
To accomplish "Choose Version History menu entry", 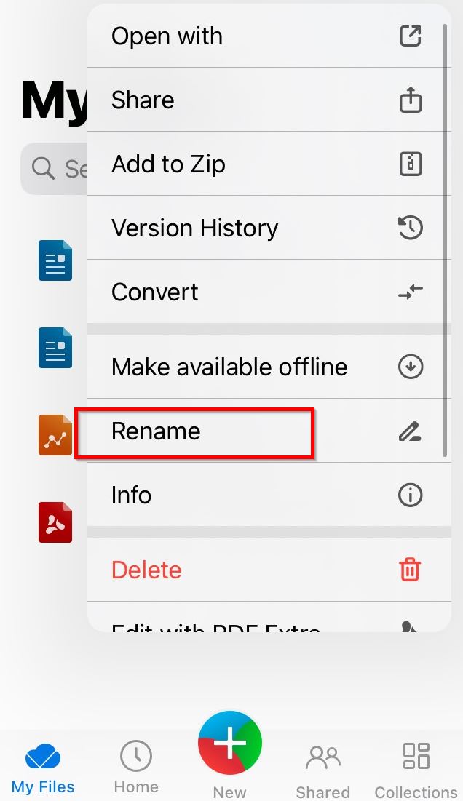I will click(x=195, y=228).
